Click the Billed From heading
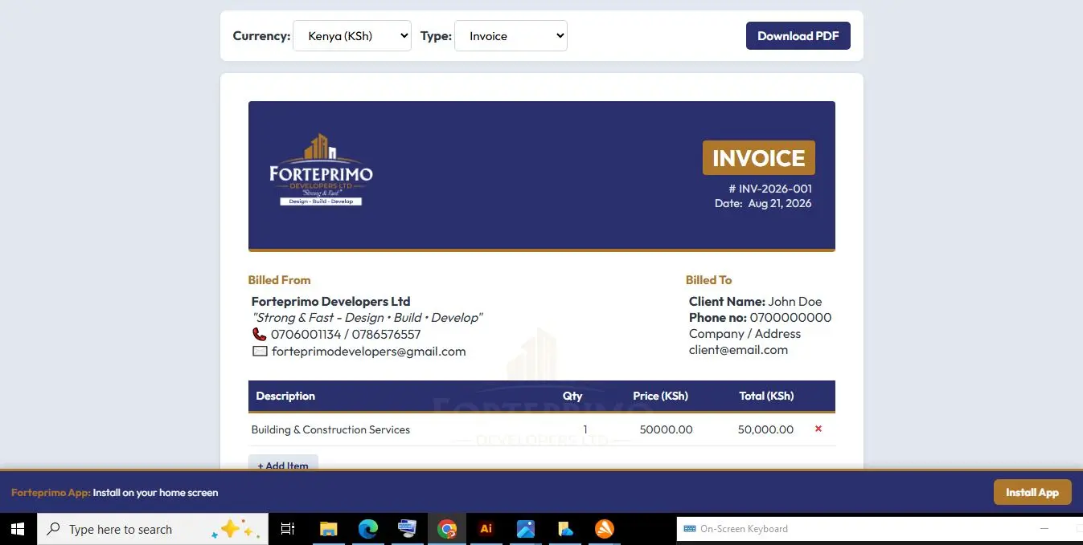Viewport: 1083px width, 545px height. coord(279,280)
